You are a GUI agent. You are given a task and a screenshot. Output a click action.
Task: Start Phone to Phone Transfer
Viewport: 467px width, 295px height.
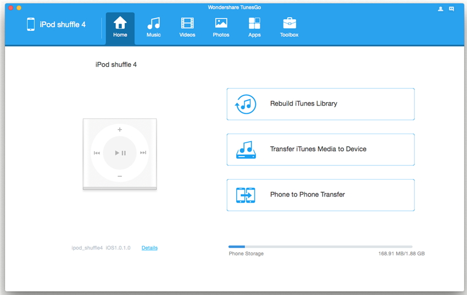click(x=320, y=195)
